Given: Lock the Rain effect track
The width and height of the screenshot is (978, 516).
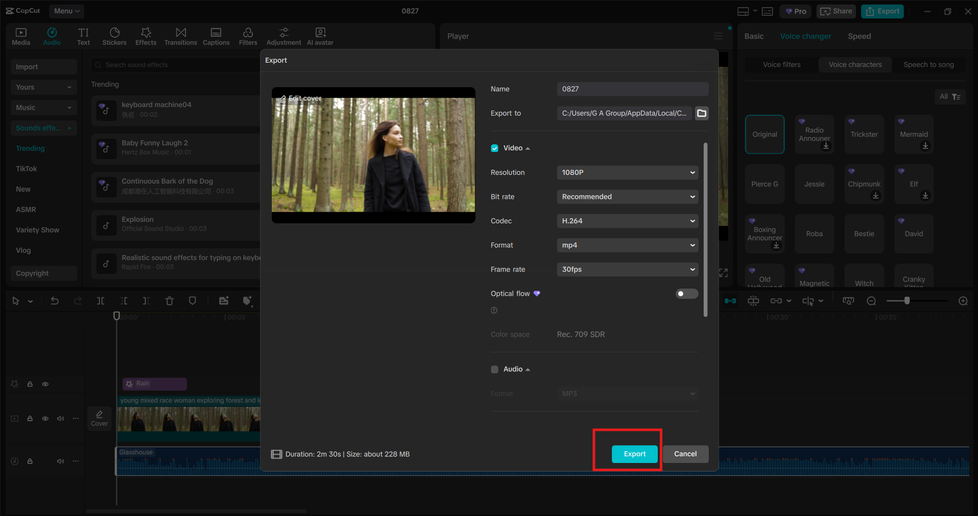Looking at the screenshot, I should [x=30, y=384].
